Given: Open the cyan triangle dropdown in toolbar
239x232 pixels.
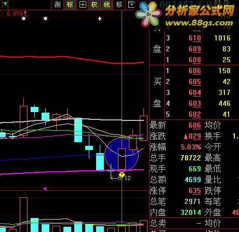Looking at the screenshot, I should pyautogui.click(x=5, y=4).
